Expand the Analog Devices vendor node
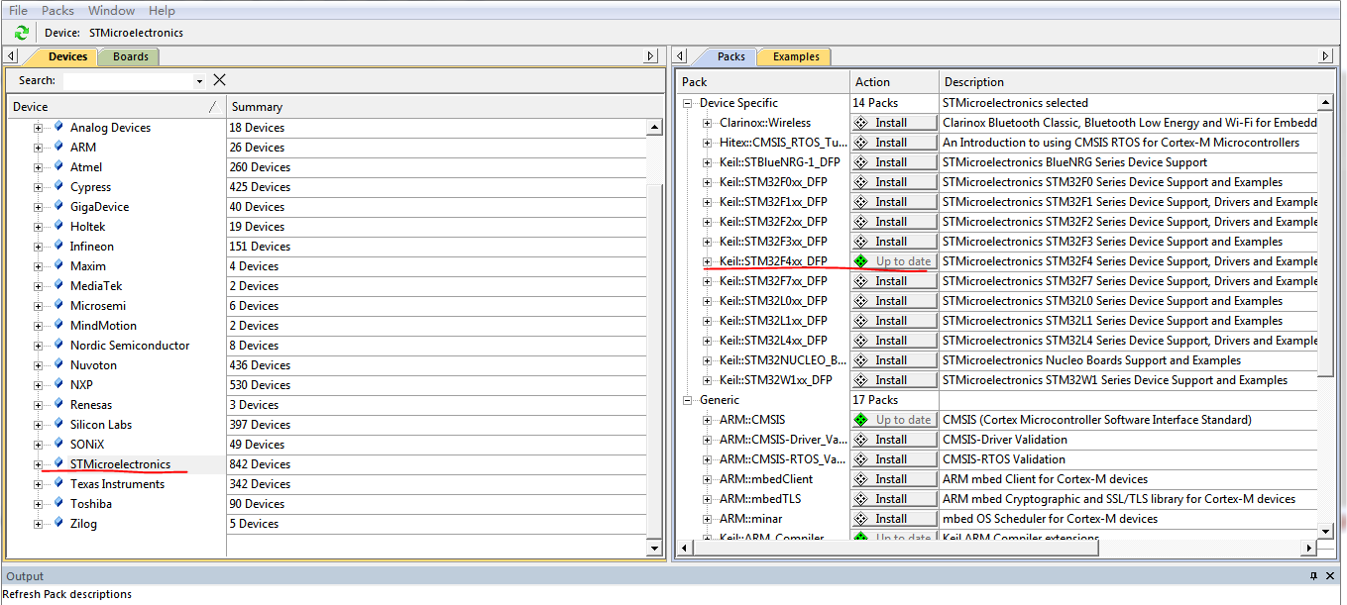1347x605 pixels. click(39, 128)
